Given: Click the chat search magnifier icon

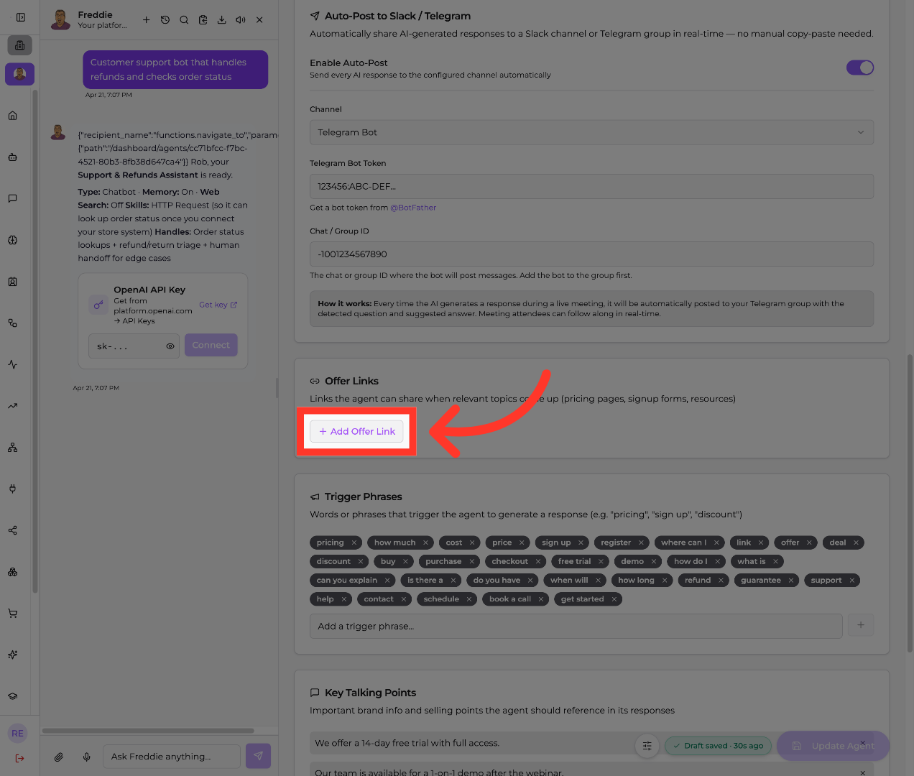Looking at the screenshot, I should [184, 20].
